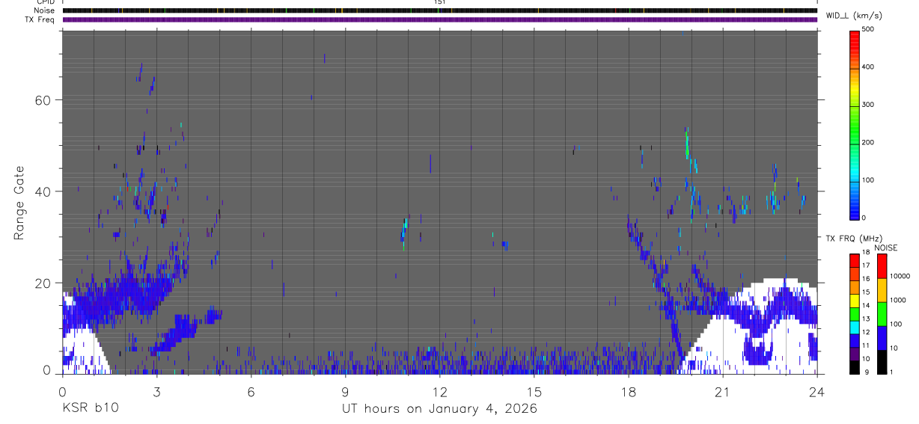The width and height of the screenshot is (919, 424).
Task: Select 'UT hours on January 4, 2026' title
Action: tap(439, 409)
